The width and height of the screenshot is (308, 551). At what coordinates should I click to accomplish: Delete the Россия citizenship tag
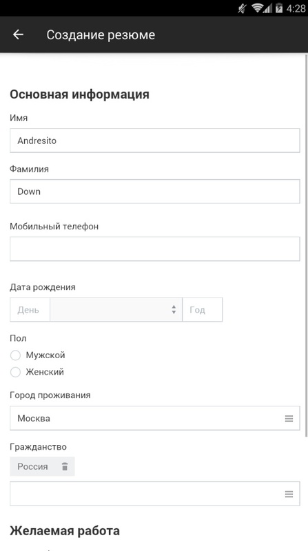(x=65, y=467)
